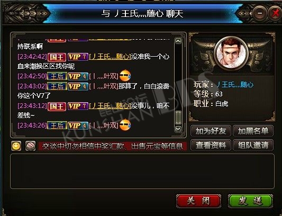282x216 pixels.
Task: Click the 王后 badge at 23:43:02
Action: click(57, 86)
